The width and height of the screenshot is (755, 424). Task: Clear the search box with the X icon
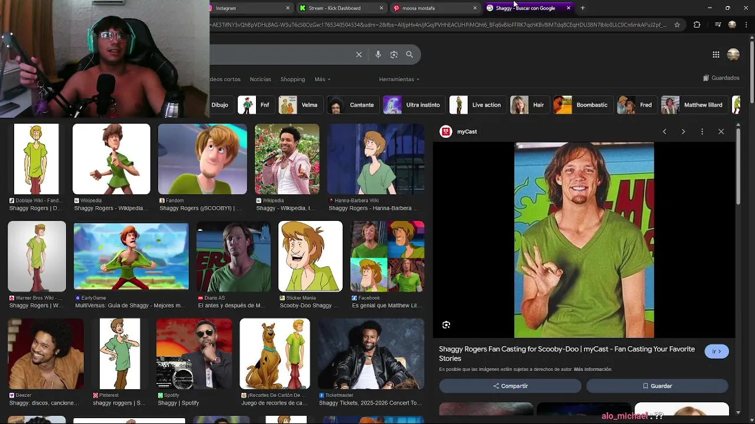pyautogui.click(x=359, y=54)
